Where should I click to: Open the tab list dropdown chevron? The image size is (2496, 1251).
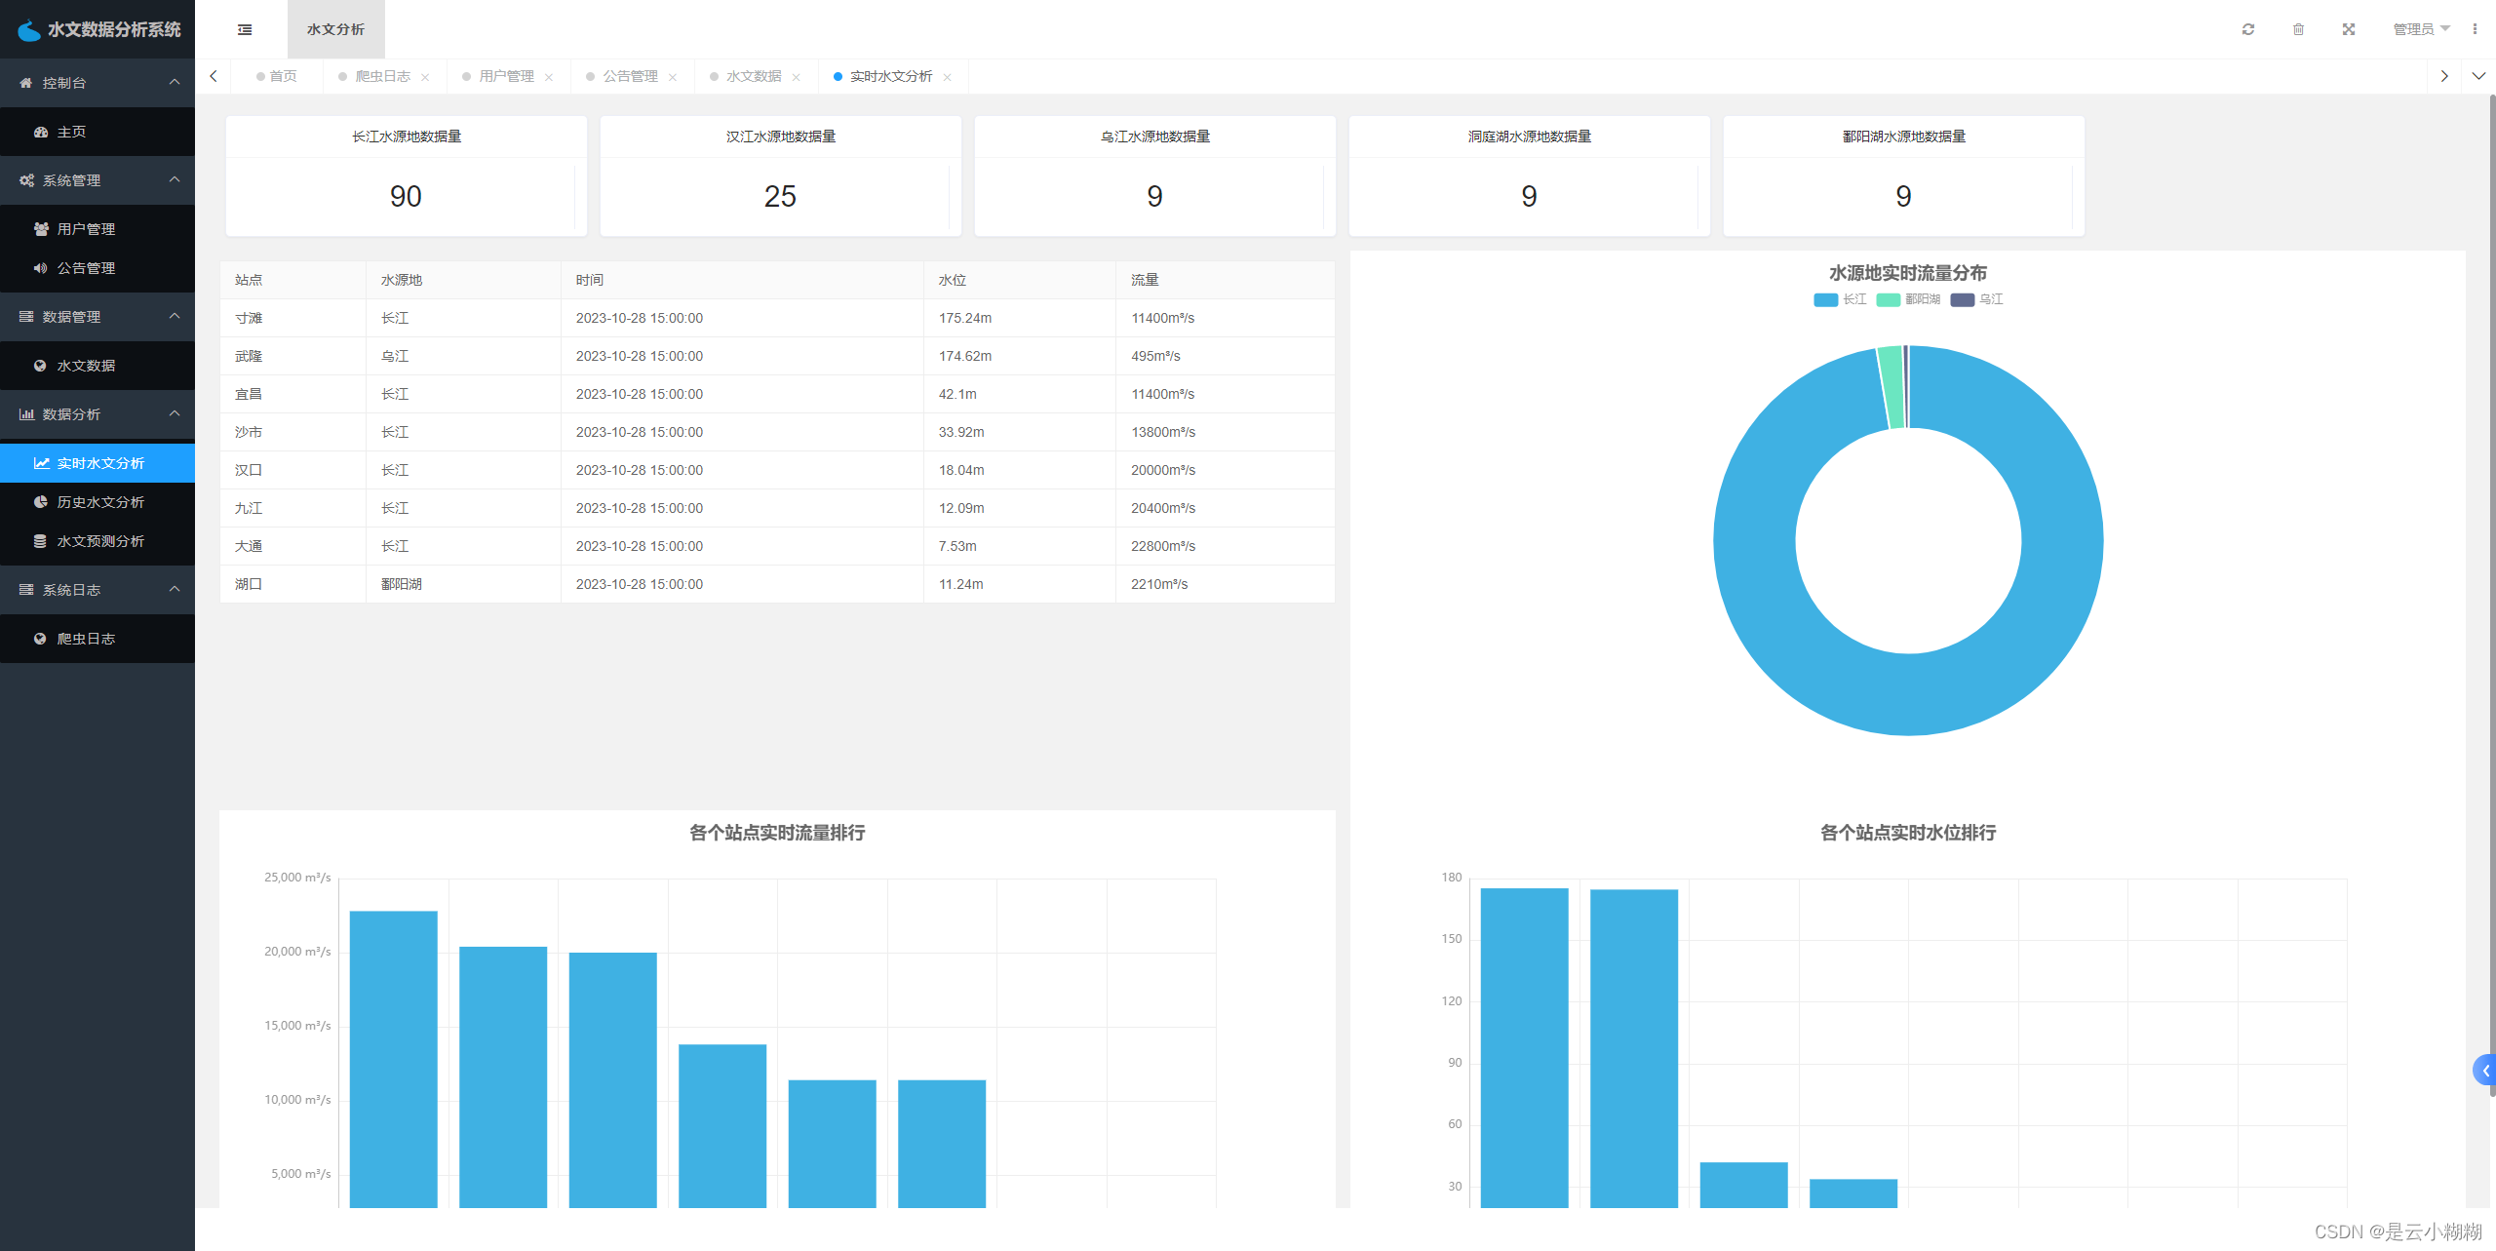point(2477,76)
